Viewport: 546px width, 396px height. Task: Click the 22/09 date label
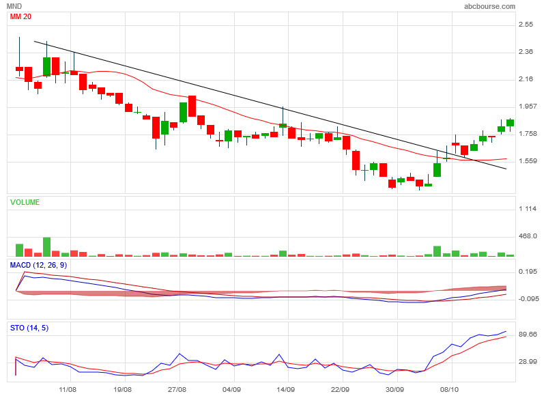click(340, 389)
